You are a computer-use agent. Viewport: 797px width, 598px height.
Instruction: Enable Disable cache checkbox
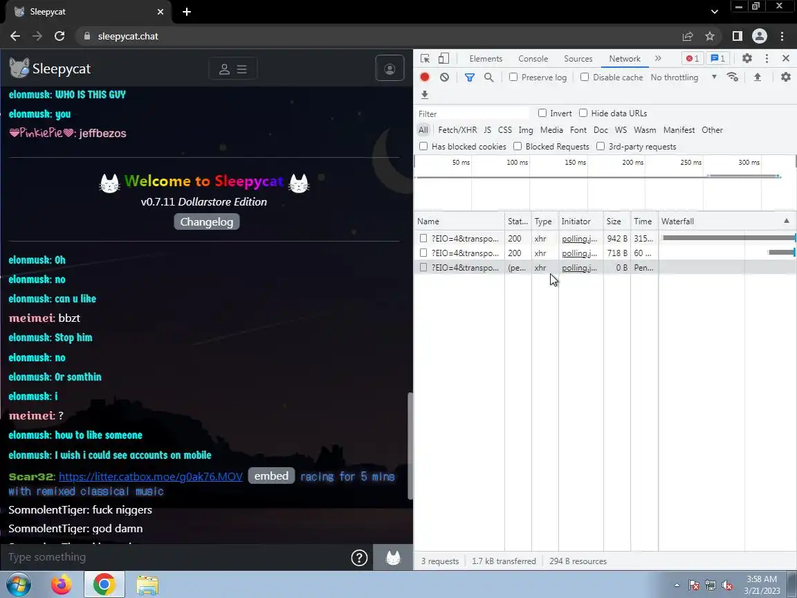coord(585,77)
